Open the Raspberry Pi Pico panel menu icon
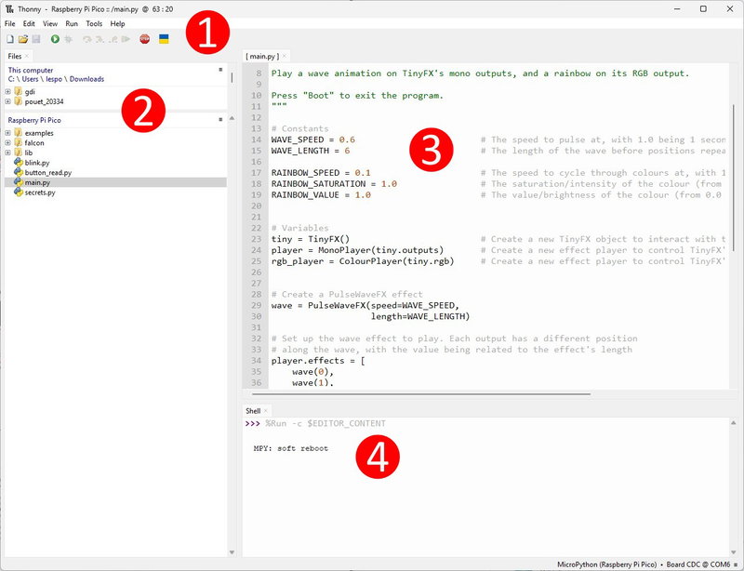 220,120
